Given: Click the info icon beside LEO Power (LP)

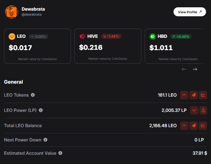Looking at the screenshot, I should click(x=41, y=110).
